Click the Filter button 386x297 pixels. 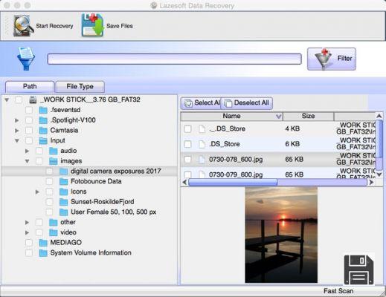click(x=332, y=59)
